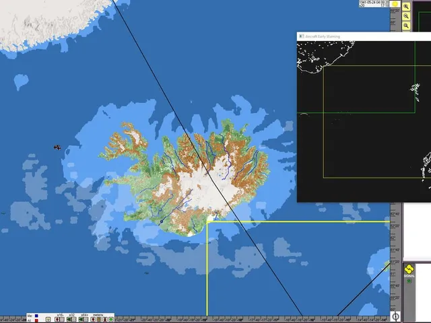This screenshot has height=323, width=431.
Task: Click the yellow sun indicator beside the date
Action: [395, 4]
